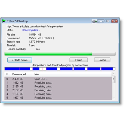The width and height of the screenshot is (124, 124).
Task: Select connection 4 row with 1.134 MB
Action: pyautogui.click(x=58, y=94)
